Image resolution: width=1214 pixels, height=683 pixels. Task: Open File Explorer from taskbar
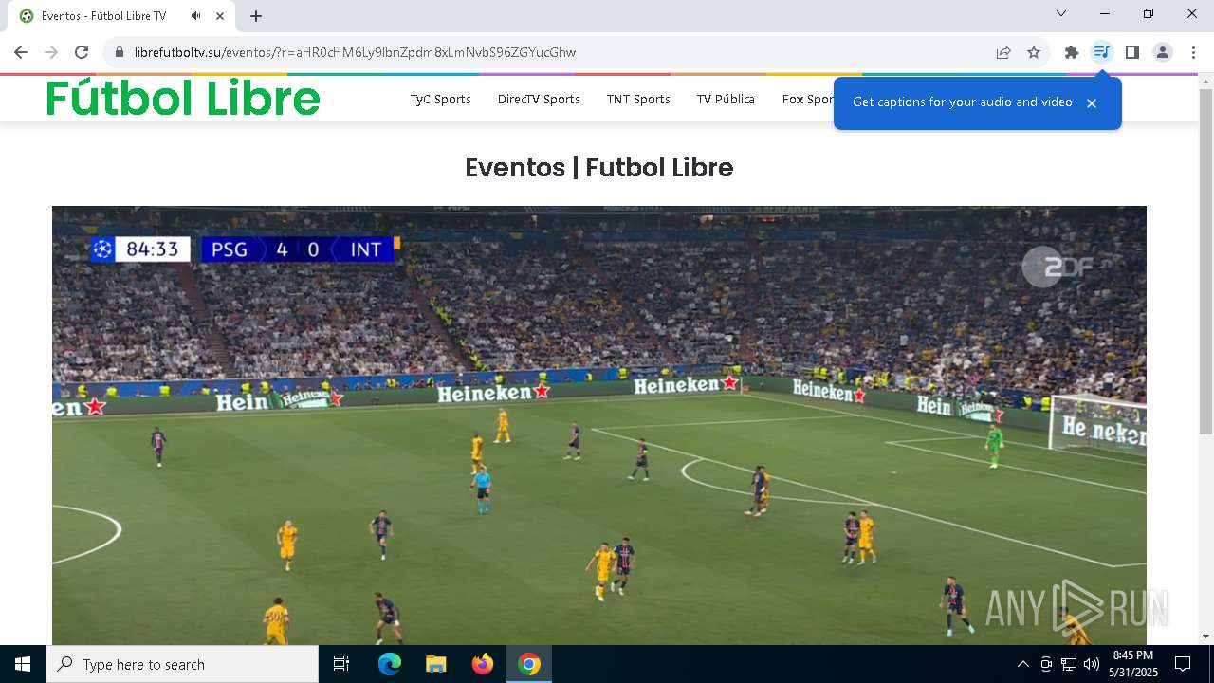[435, 664]
